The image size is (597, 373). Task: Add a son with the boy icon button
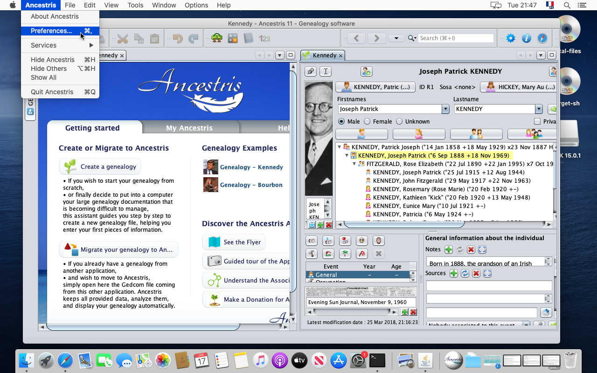pos(361,134)
